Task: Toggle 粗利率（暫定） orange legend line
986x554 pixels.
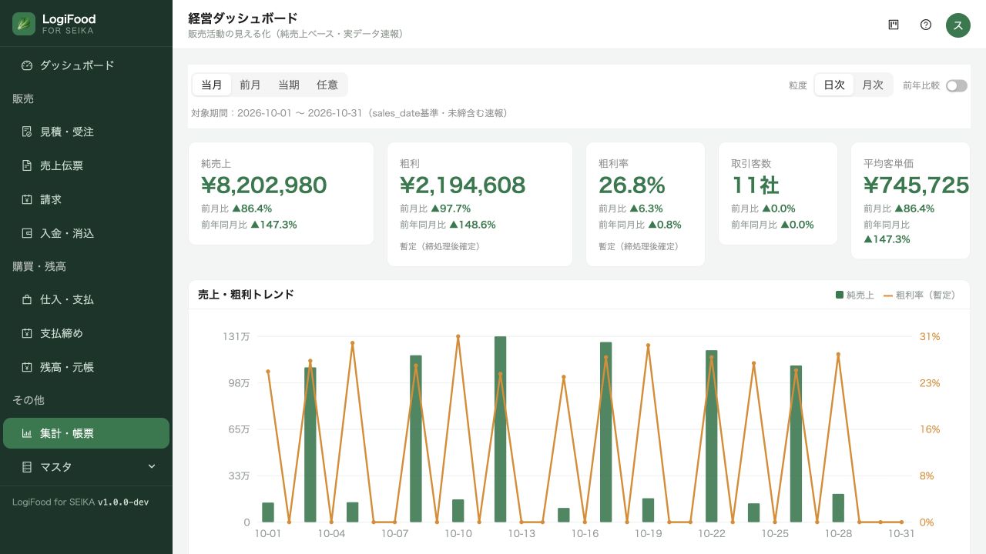Action: [x=888, y=295]
